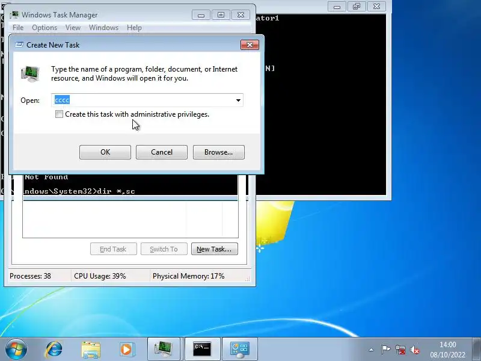Open Task Manager File menu
The height and width of the screenshot is (361, 481).
tap(18, 28)
